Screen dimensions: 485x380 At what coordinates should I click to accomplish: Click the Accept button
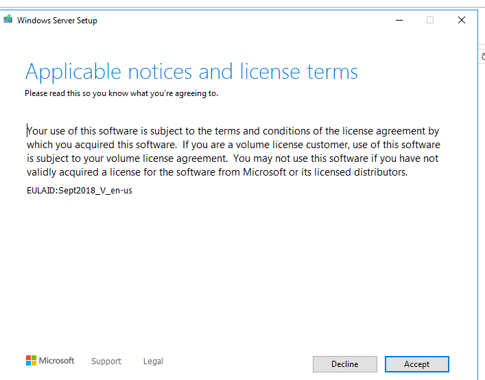pyautogui.click(x=416, y=364)
